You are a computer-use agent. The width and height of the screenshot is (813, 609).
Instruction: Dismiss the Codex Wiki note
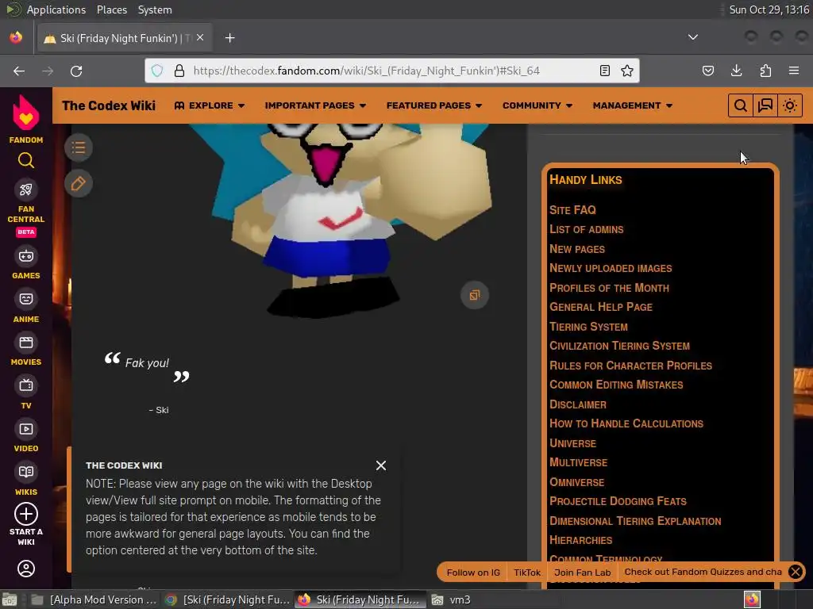(381, 465)
